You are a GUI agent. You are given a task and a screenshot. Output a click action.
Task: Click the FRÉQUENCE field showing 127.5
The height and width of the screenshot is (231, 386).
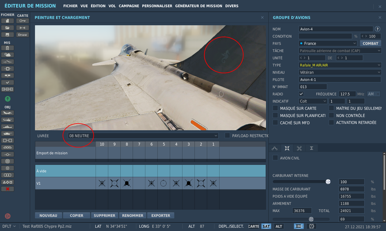[347, 94]
